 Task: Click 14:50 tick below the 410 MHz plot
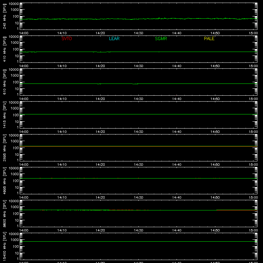pos(215,66)
